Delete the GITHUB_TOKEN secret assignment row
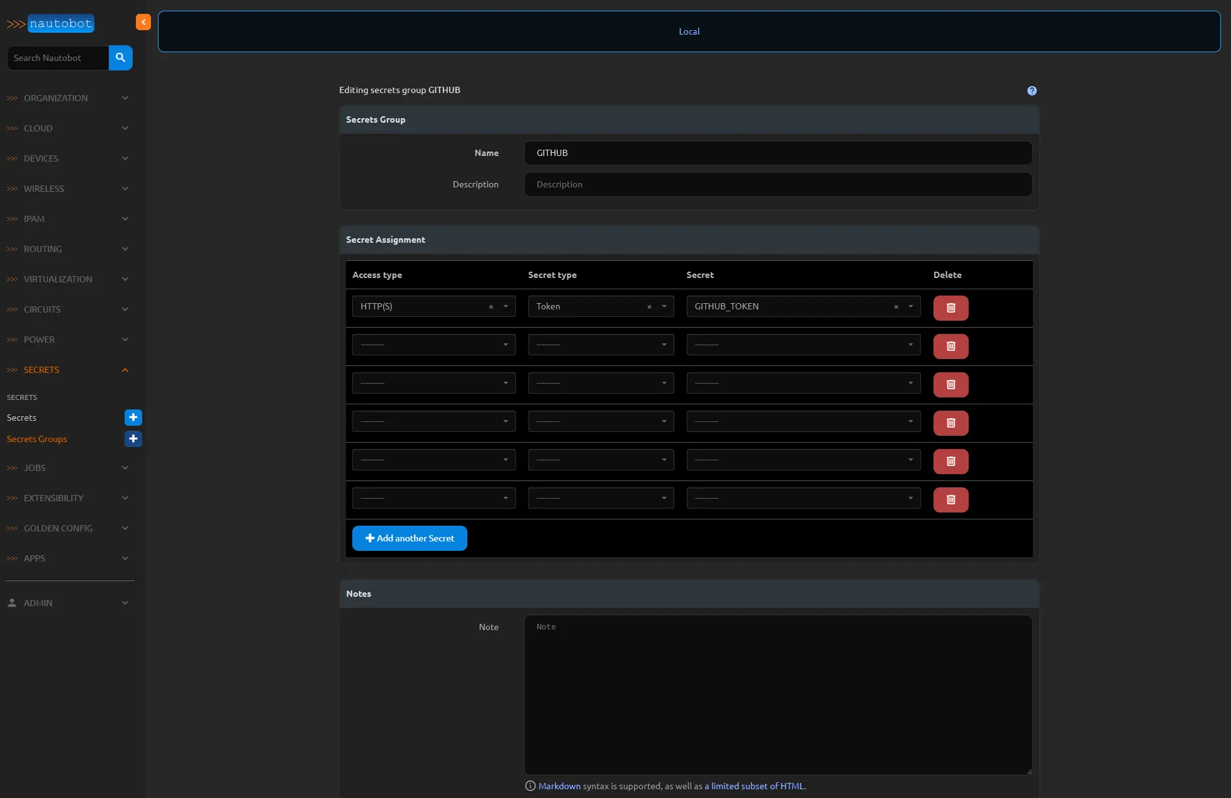Image resolution: width=1231 pixels, height=798 pixels. tap(950, 308)
